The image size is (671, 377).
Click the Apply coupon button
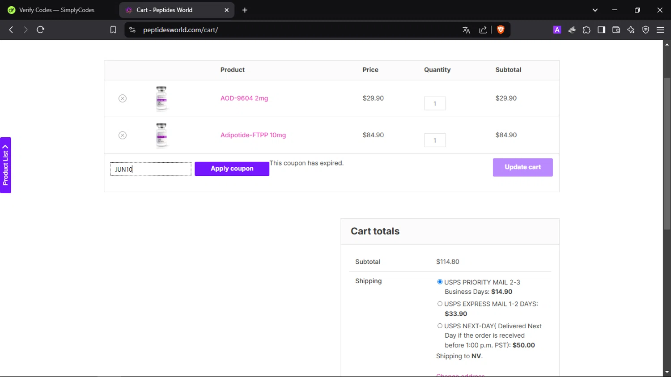(x=232, y=169)
